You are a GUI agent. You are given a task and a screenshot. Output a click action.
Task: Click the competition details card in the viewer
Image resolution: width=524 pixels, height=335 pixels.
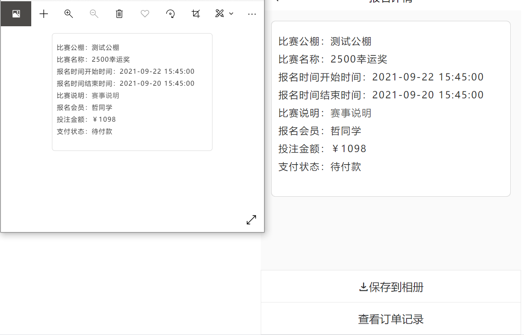click(x=132, y=91)
